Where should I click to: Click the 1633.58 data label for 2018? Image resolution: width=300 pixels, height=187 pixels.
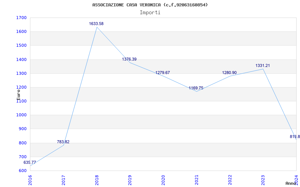(x=96, y=24)
